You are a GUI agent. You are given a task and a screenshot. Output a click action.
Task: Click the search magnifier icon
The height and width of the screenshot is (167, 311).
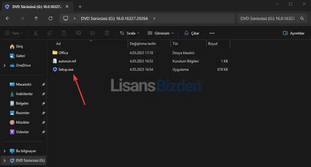click(302, 19)
